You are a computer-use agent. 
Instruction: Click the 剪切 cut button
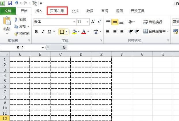20,20
